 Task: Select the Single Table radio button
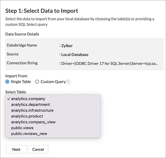(7, 82)
